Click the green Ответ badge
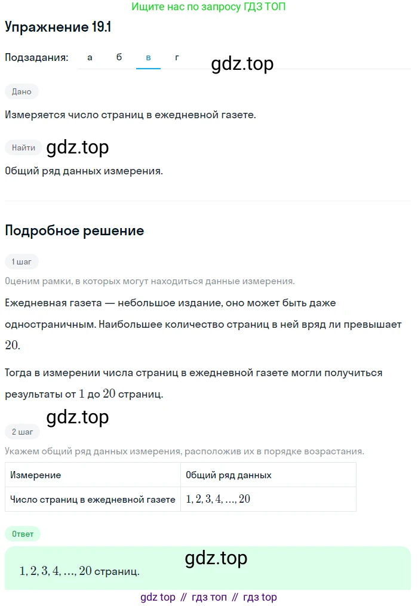This screenshot has height=606, width=418. (23, 534)
